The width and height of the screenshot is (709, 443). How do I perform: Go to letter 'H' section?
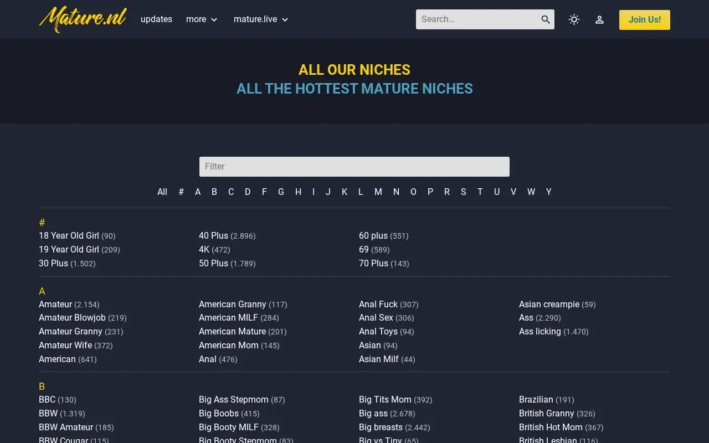[x=298, y=192]
